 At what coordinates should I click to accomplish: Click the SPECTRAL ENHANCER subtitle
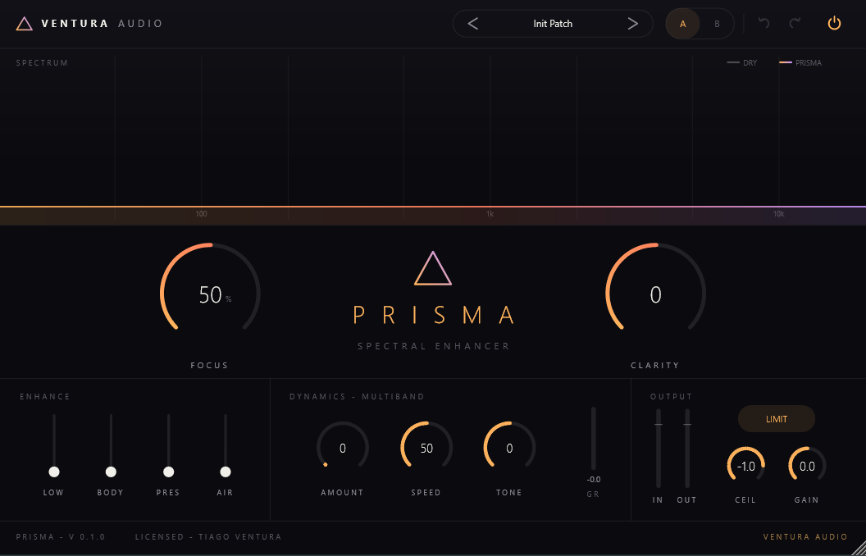pyautogui.click(x=434, y=346)
